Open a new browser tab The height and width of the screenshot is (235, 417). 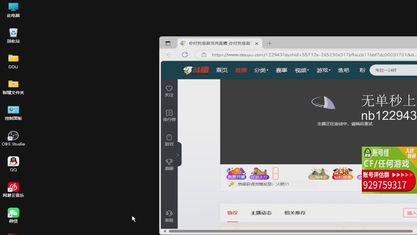click(x=269, y=43)
